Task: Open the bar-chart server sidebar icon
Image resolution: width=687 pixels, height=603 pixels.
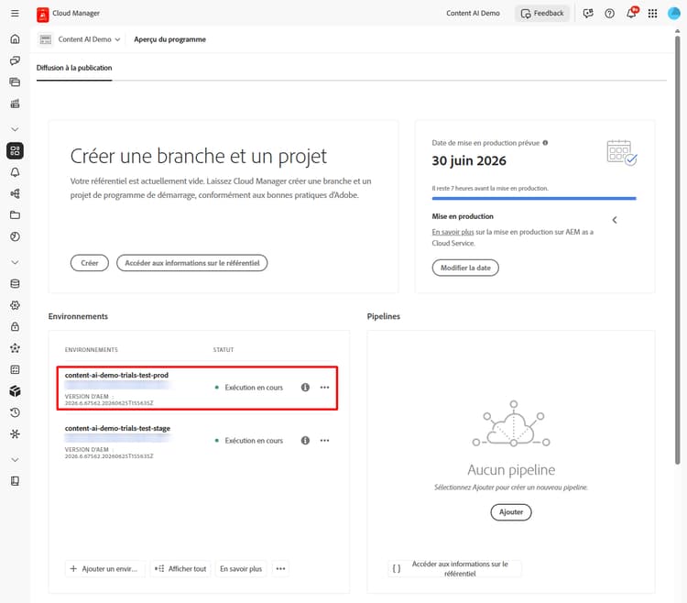Action: pyautogui.click(x=15, y=104)
